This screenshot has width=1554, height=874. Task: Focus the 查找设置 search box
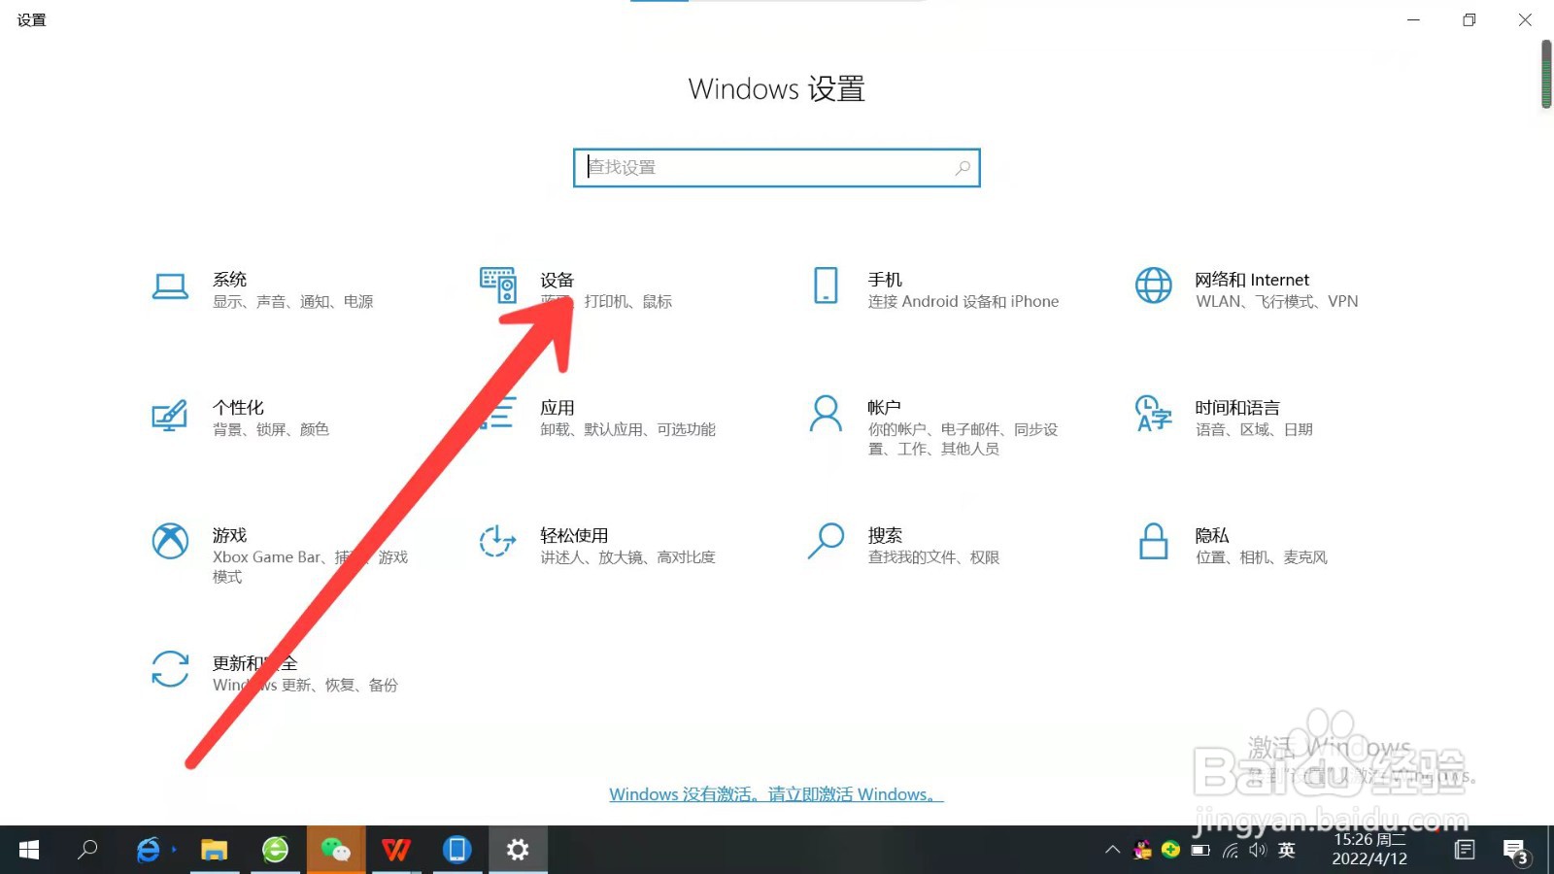click(776, 168)
